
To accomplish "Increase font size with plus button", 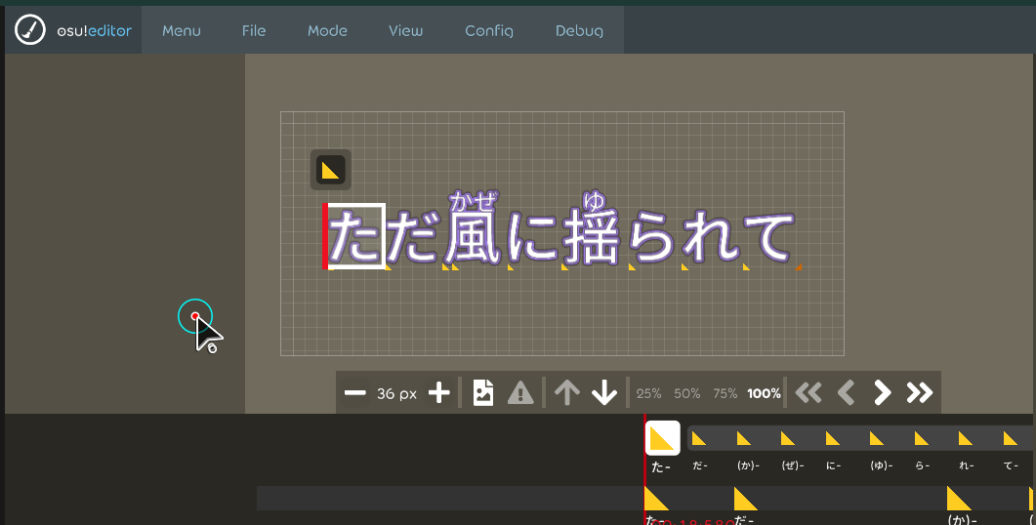I will click(x=439, y=393).
